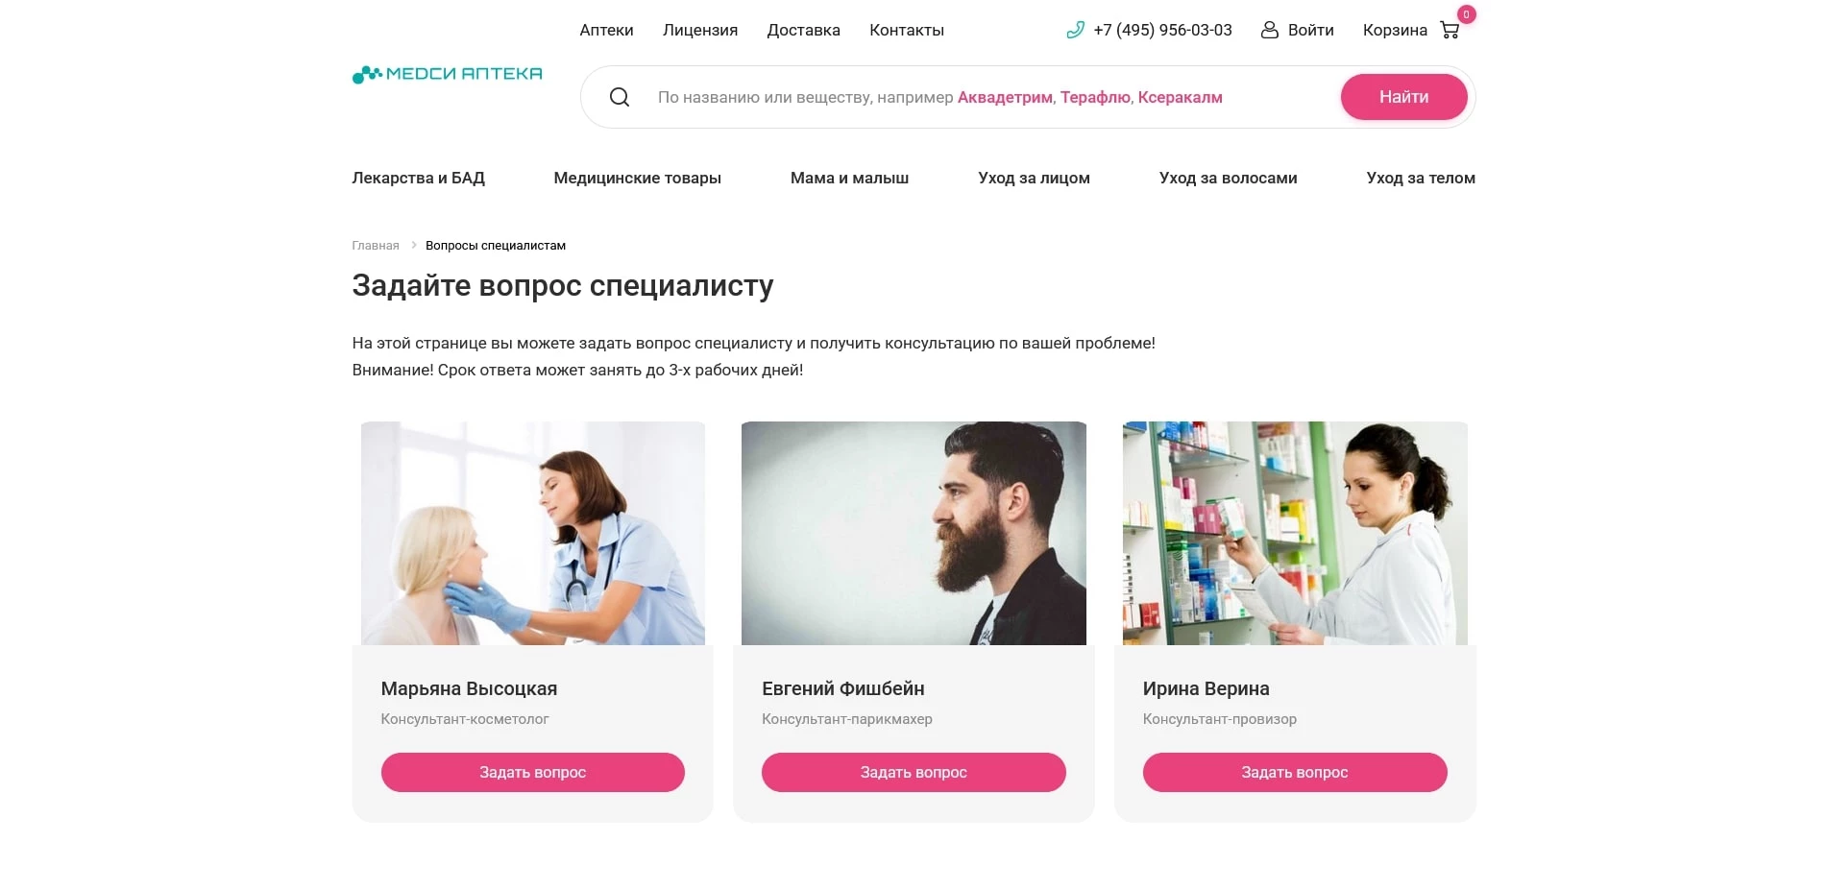Ask a question to Марьяна Высоцкая
The height and width of the screenshot is (890, 1828).
(x=532, y=772)
